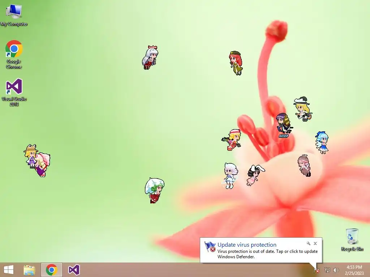Launch Visual Studio from the taskbar

pyautogui.click(x=74, y=270)
